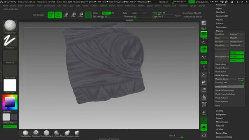Click the Rotate canvas navigation icon
The height and width of the screenshot is (140, 249).
click(x=204, y=98)
